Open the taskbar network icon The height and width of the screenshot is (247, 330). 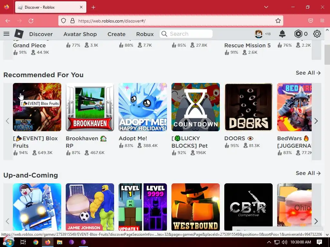click(277, 242)
